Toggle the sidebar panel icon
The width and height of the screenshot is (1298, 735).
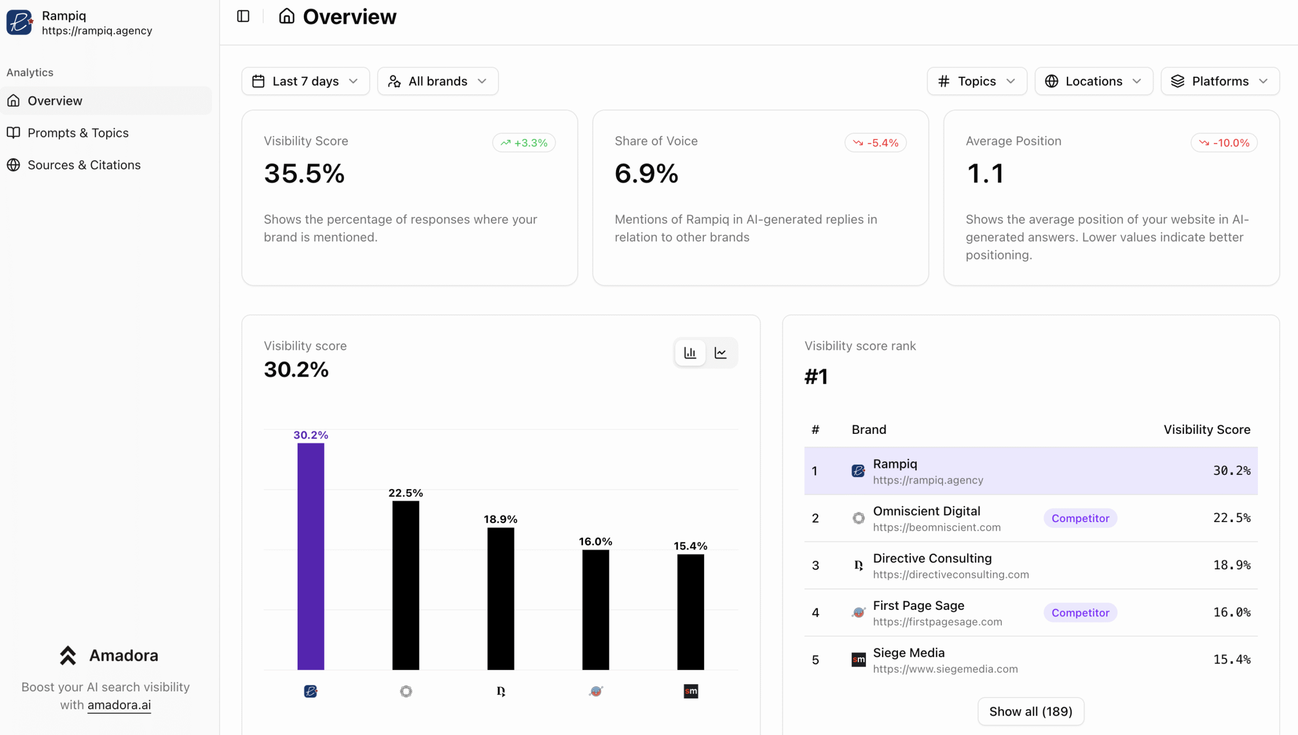pos(243,16)
